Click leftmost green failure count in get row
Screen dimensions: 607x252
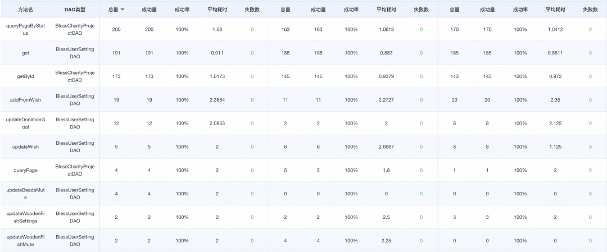pyautogui.click(x=252, y=53)
